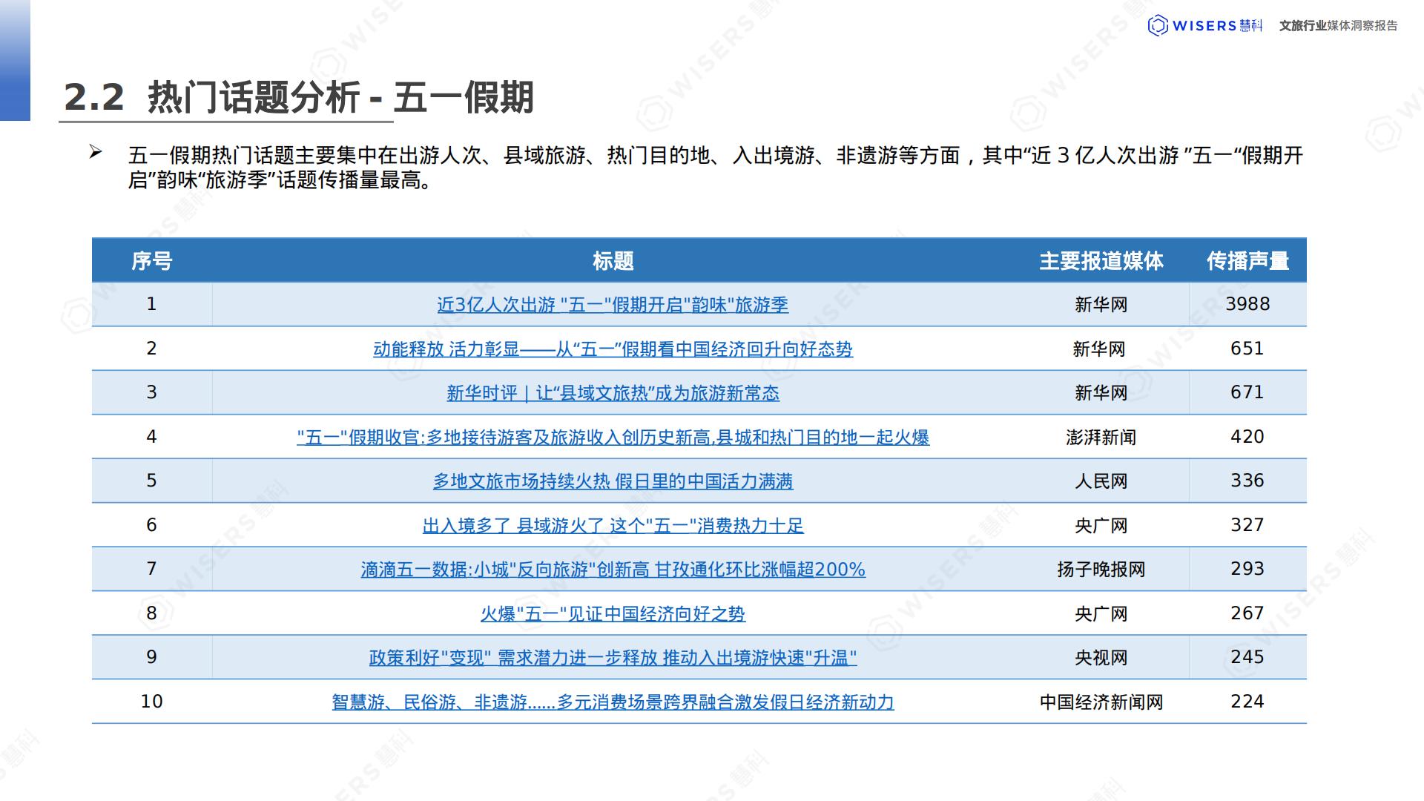Select the 3988 value cell
This screenshot has height=801, width=1424.
coord(1247,304)
